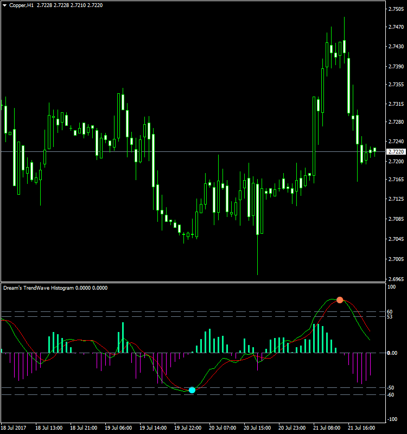Select the indicator level label -60
This screenshot has width=407, height=434.
click(x=390, y=395)
